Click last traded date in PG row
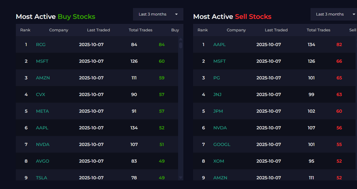Screen dimensions: 357x189 point(269,78)
